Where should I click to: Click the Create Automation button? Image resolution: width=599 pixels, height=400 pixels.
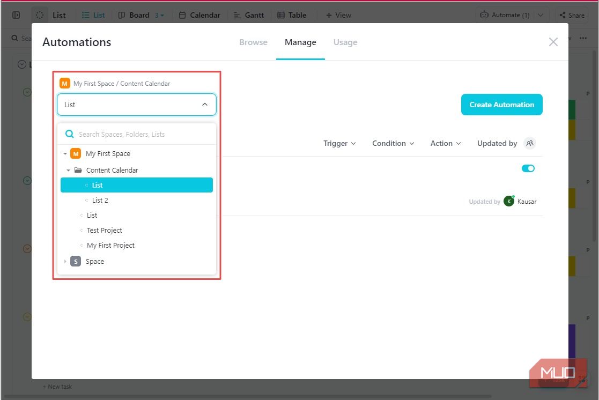tap(501, 105)
